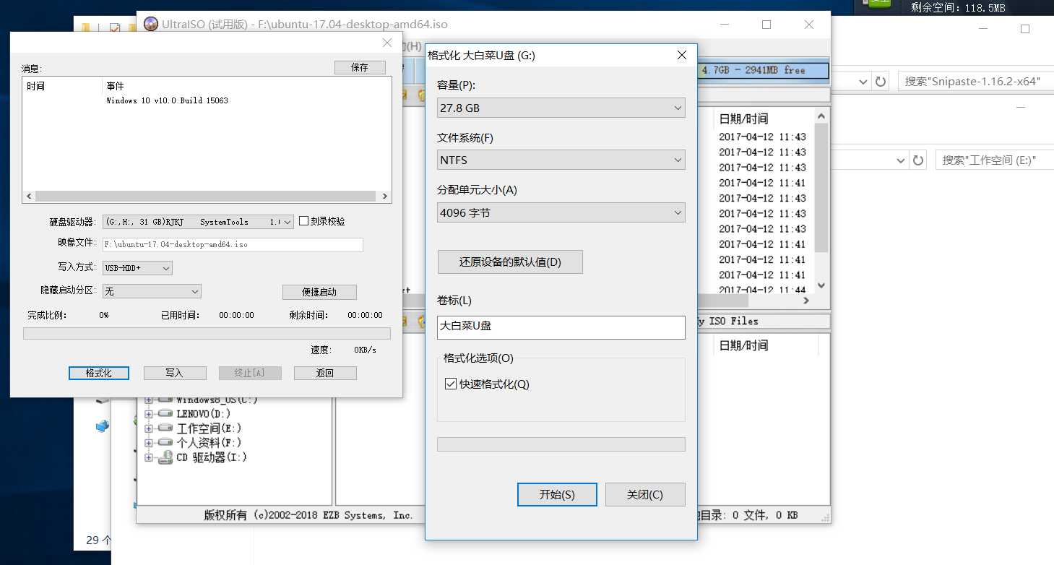Click the 保存 message log button
The width and height of the screenshot is (1054, 565).
(x=360, y=67)
